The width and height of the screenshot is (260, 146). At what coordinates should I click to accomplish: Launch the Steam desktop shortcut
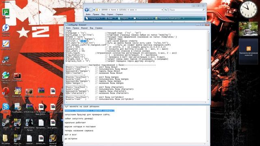point(6,123)
